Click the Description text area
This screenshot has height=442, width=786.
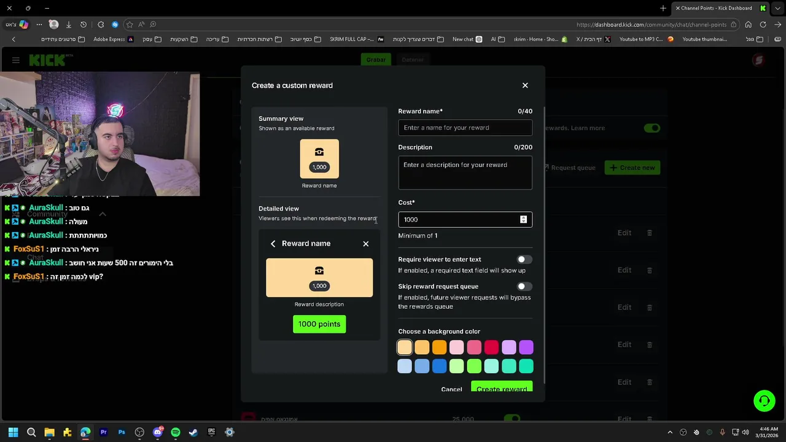click(x=465, y=173)
